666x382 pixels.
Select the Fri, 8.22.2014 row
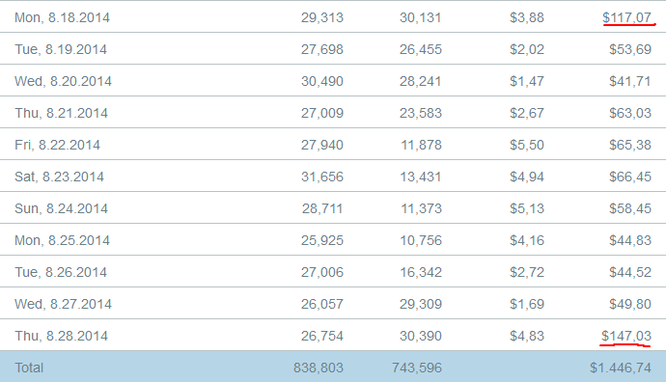coord(333,144)
